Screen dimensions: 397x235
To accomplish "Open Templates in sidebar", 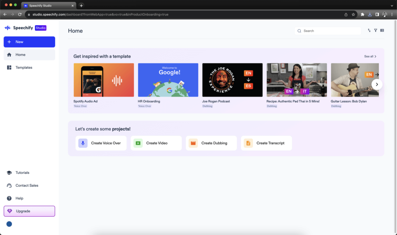I will coord(29,67).
